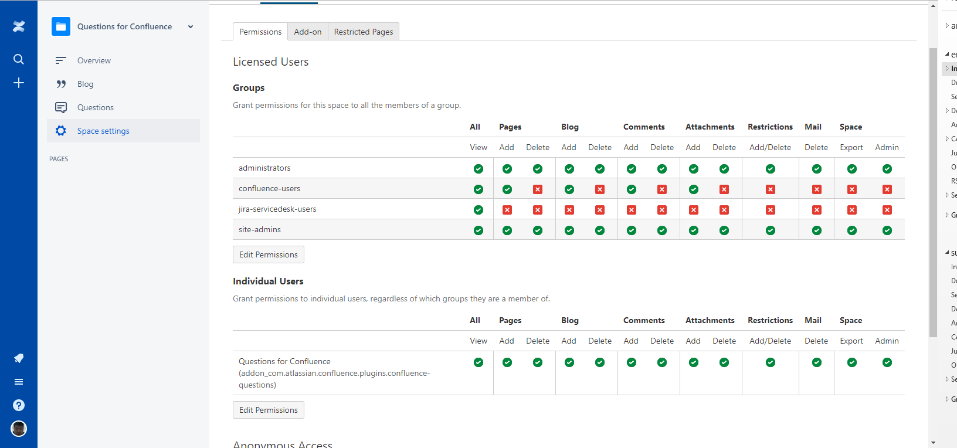Click the site-admins group name
The height and width of the screenshot is (448, 957).
[x=260, y=229]
